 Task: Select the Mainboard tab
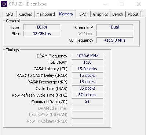pos(45,14)
